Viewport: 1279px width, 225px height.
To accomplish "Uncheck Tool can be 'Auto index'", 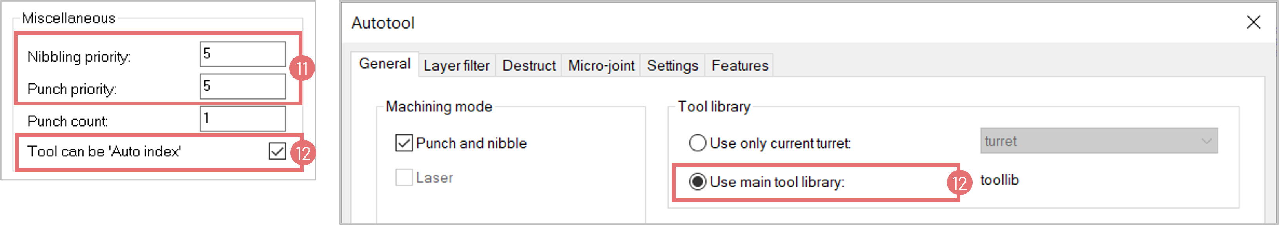I will pos(277,151).
